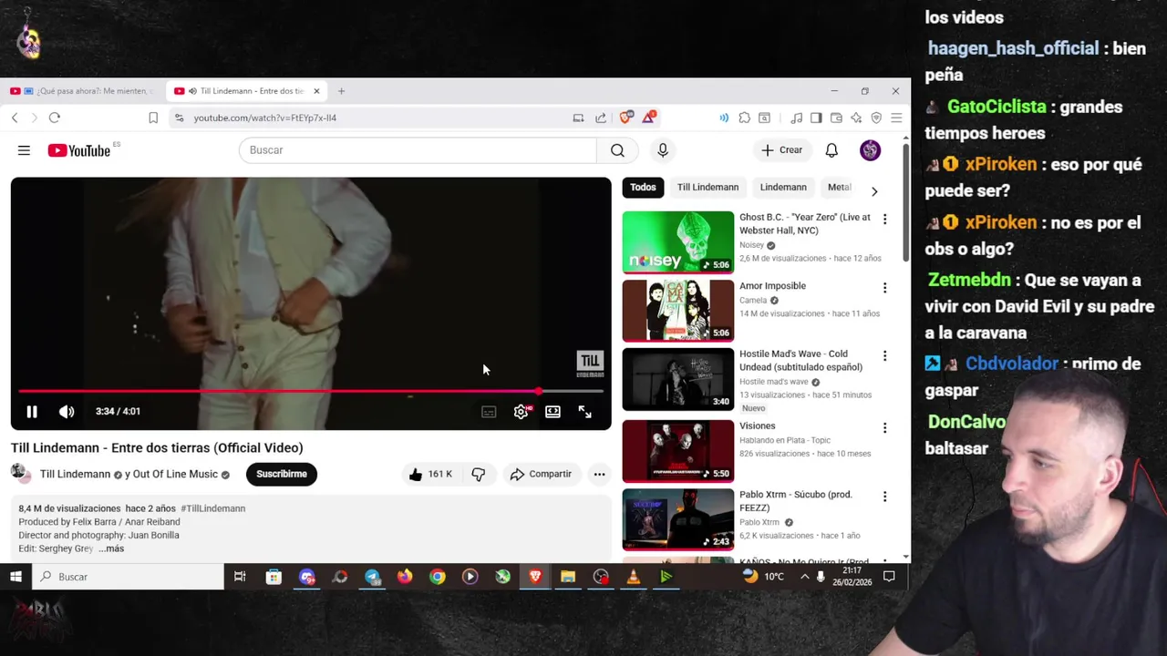Click the Windows taskbar Buscar search box
1167x656 pixels.
[128, 577]
